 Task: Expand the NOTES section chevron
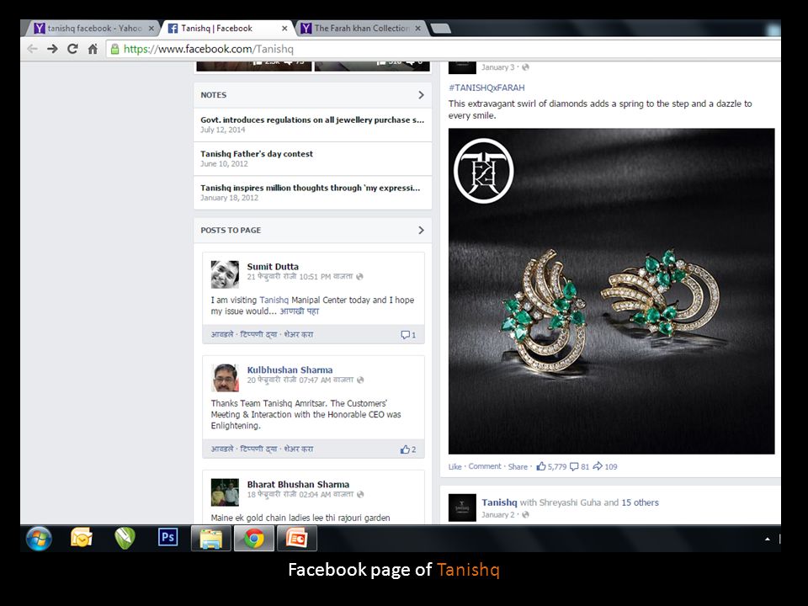(x=421, y=95)
